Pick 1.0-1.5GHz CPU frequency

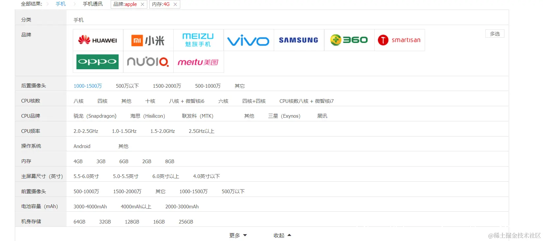[x=124, y=131]
